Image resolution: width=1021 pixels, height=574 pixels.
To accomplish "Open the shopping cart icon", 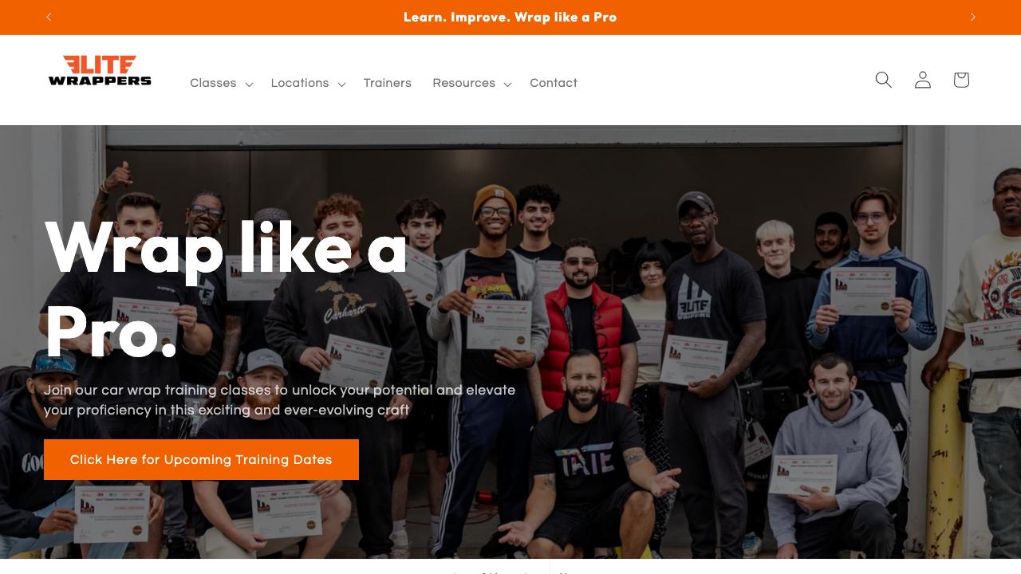I will pyautogui.click(x=961, y=80).
